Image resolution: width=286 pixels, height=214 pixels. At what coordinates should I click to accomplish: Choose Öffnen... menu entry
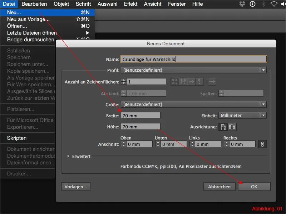tap(48, 26)
